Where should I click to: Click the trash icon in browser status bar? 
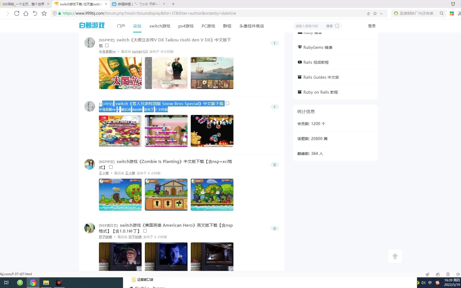(448, 274)
